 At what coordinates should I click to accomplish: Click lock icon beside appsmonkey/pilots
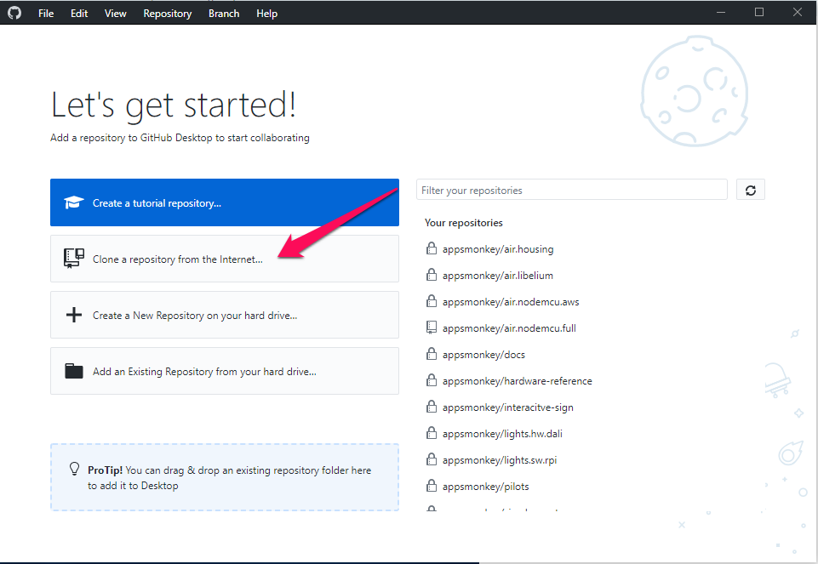pyautogui.click(x=432, y=485)
